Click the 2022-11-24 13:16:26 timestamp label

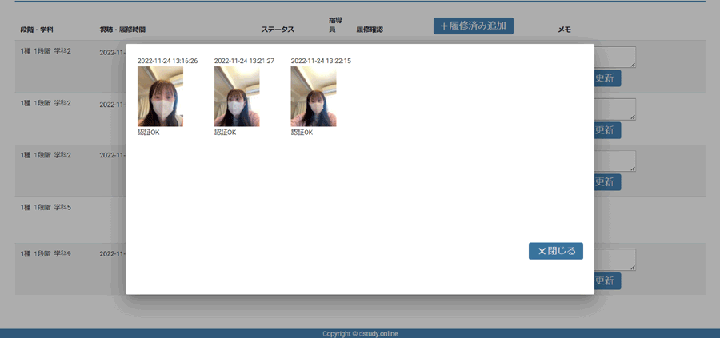[x=167, y=61]
